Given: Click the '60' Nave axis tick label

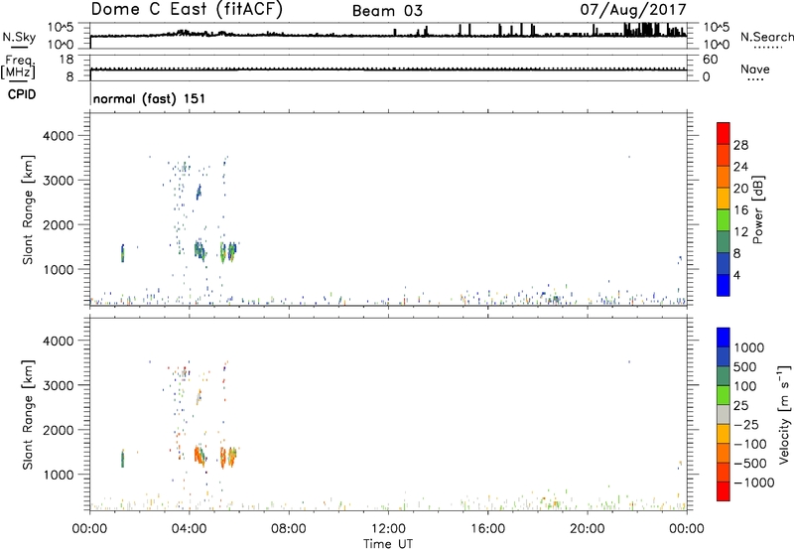Looking at the screenshot, I should [x=710, y=60].
